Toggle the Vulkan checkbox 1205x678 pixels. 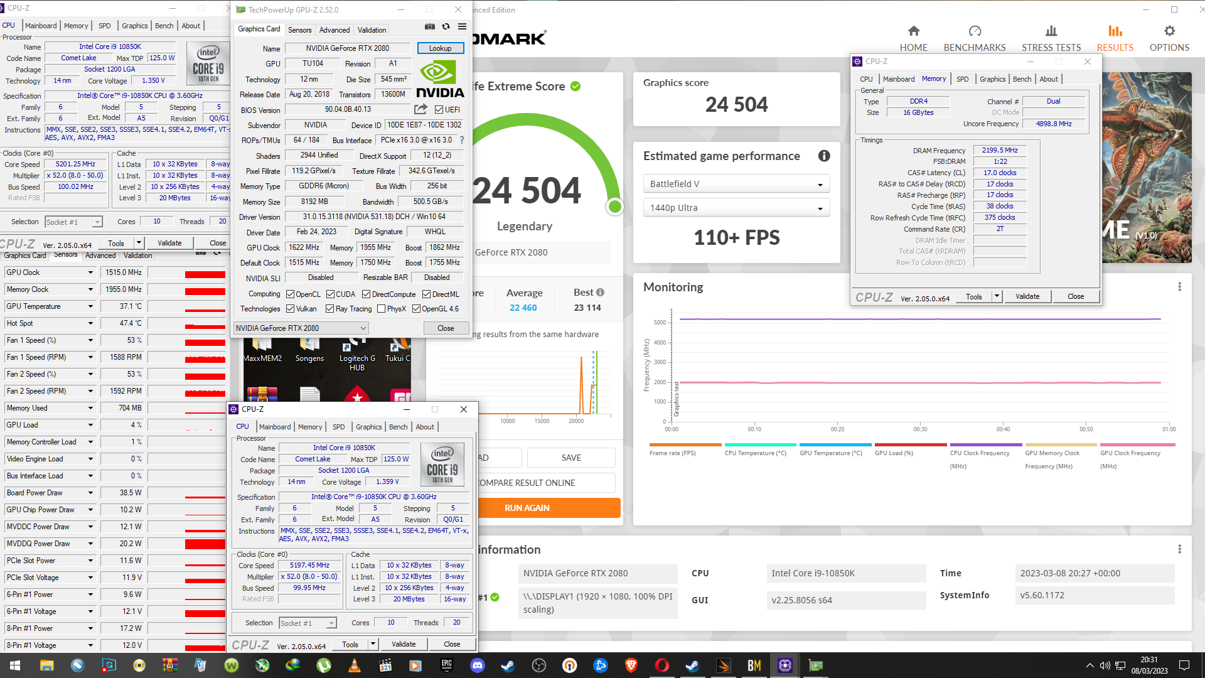coord(290,309)
